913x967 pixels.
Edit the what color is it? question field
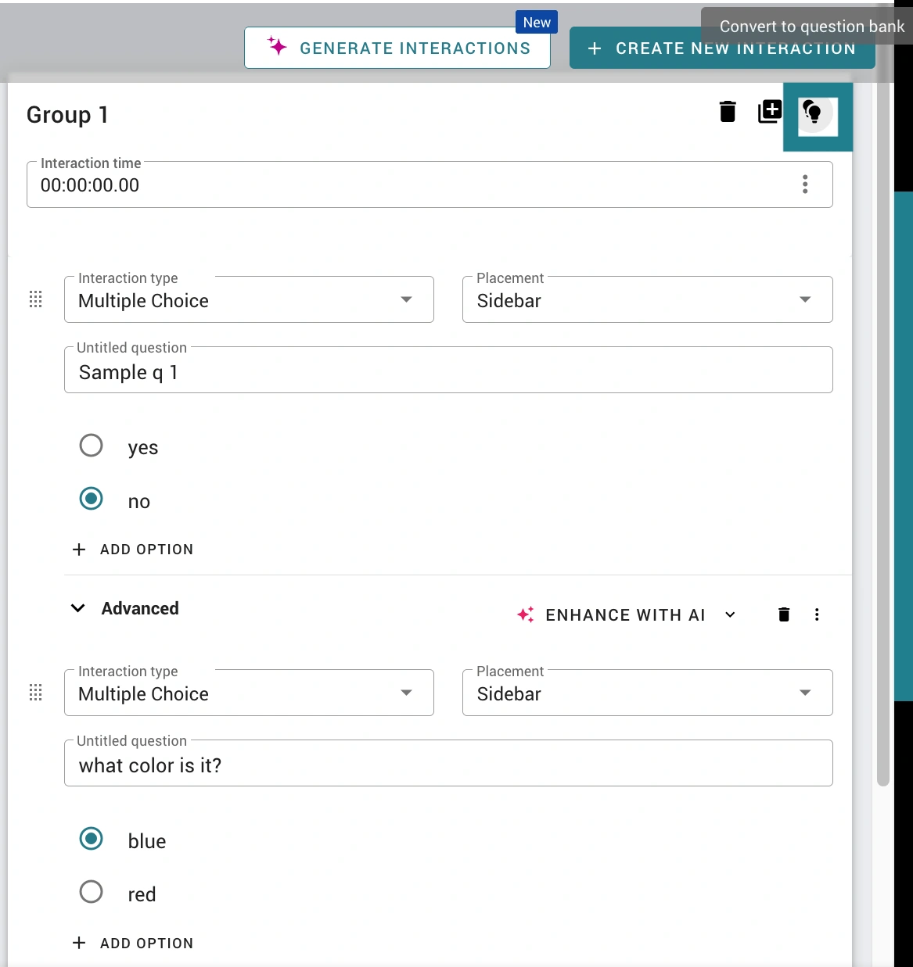(448, 764)
